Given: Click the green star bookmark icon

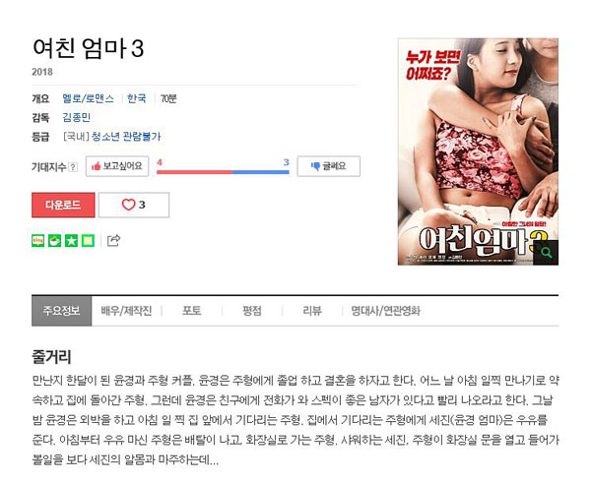Looking at the screenshot, I should coord(71,241).
